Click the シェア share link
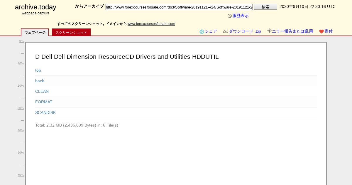 pyautogui.click(x=211, y=31)
